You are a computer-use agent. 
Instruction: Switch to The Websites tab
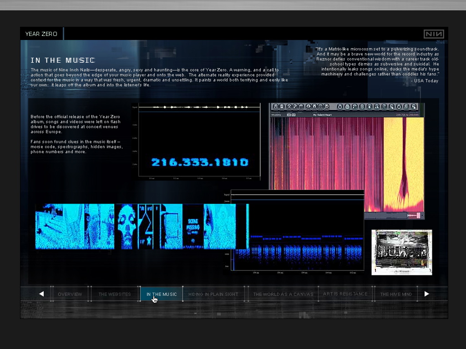(115, 294)
